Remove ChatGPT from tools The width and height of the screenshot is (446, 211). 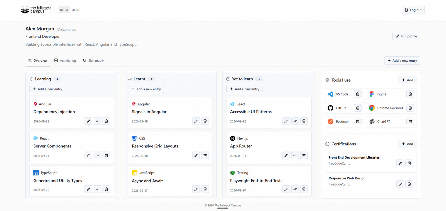(410, 121)
